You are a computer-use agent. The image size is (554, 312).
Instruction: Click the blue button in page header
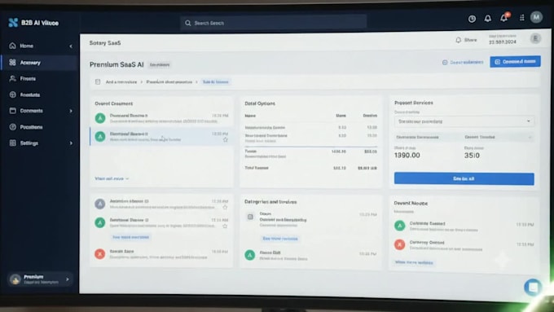click(x=515, y=61)
